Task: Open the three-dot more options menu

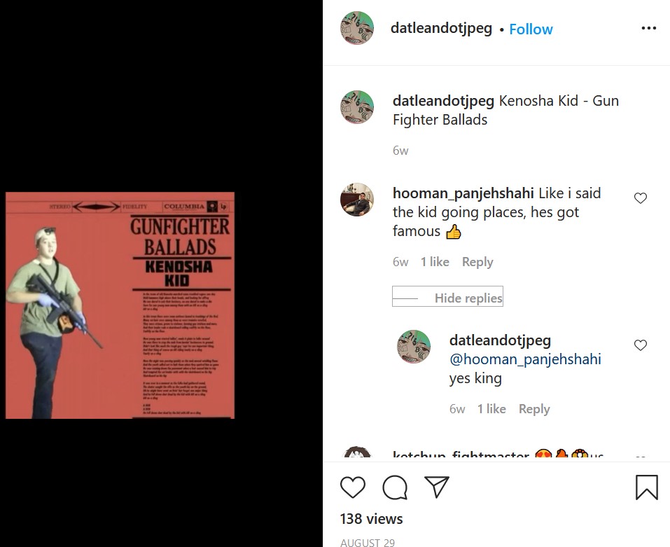Action: (648, 28)
